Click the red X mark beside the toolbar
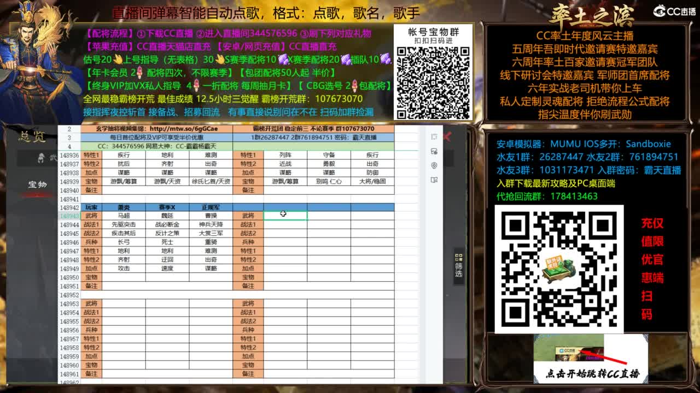 [447, 135]
